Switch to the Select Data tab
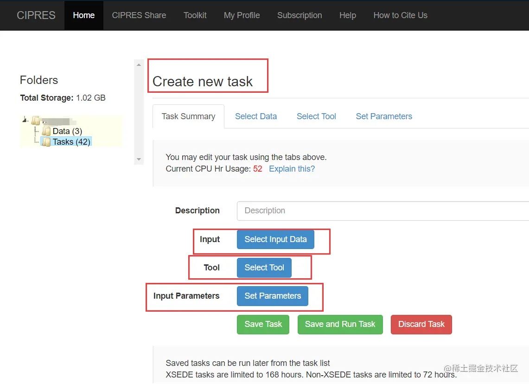529x384 pixels. 256,116
